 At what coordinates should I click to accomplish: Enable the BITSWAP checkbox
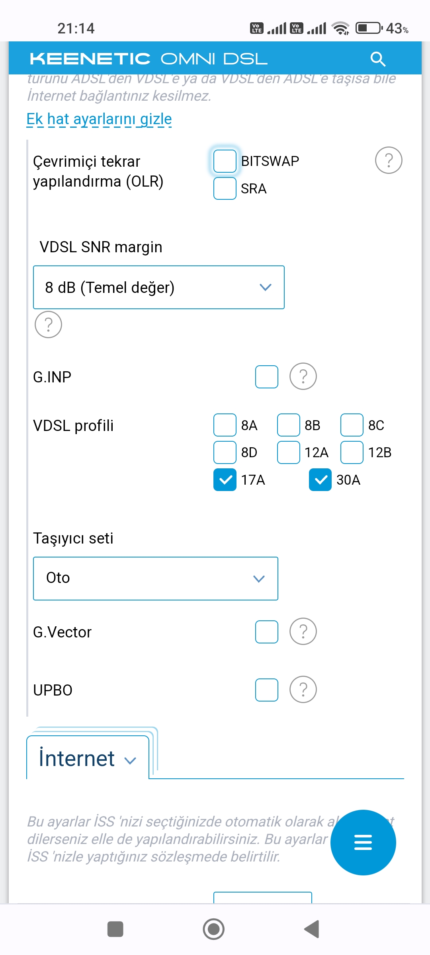[225, 161]
